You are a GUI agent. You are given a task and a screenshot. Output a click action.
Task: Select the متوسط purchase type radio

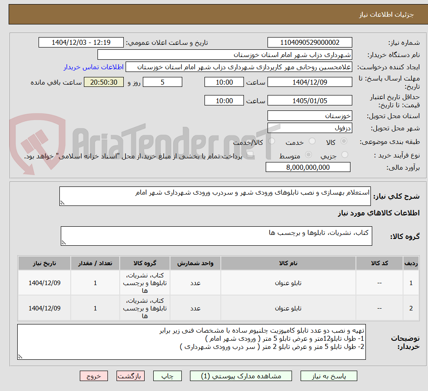[308, 154]
